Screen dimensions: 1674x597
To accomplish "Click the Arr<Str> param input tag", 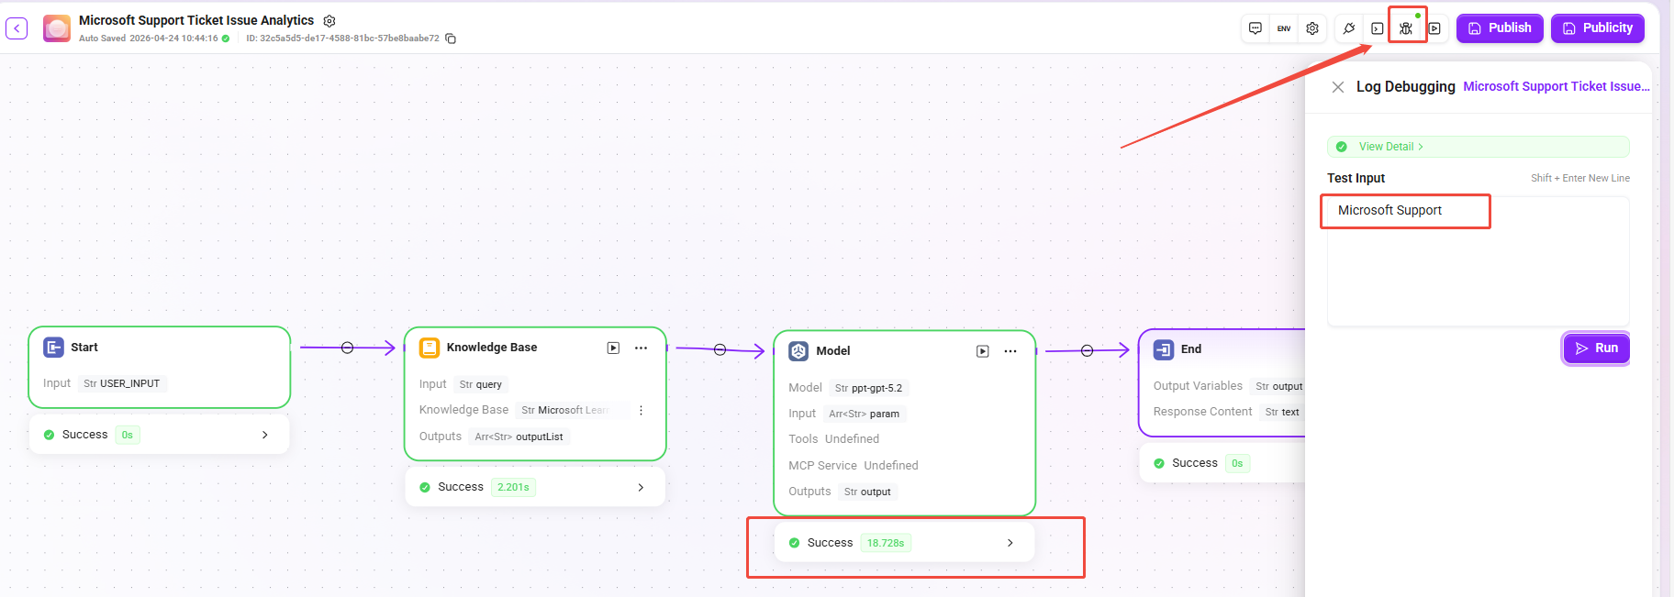I will click(x=865, y=414).
